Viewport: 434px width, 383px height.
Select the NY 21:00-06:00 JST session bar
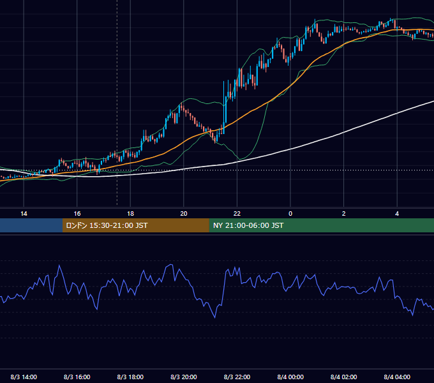click(x=321, y=225)
